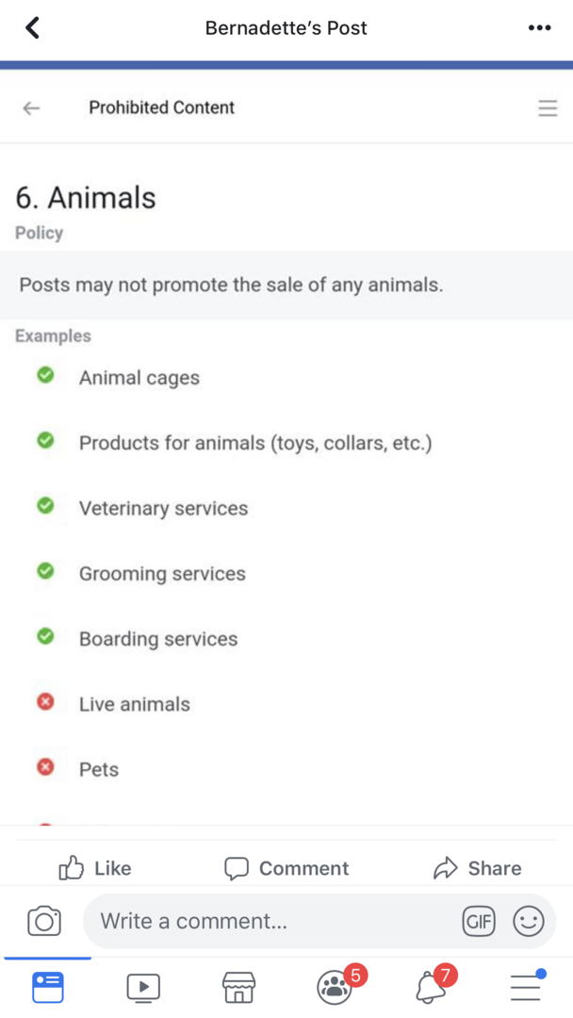
Task: Open Groups tab with 5 badge
Action: coord(336,987)
